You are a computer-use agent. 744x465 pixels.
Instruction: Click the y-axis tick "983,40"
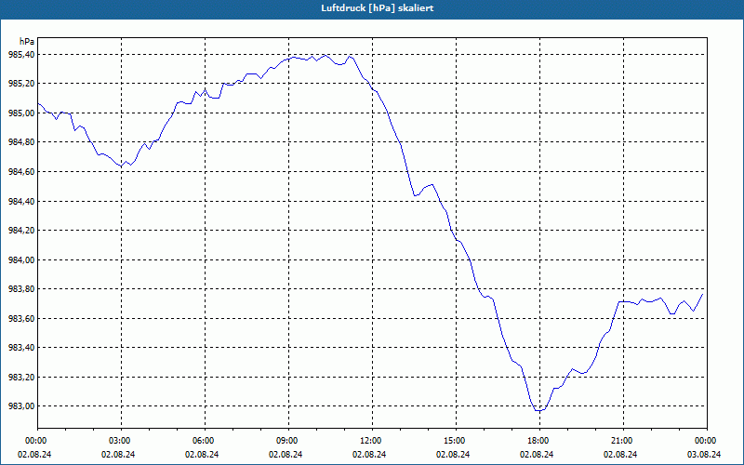click(x=21, y=348)
